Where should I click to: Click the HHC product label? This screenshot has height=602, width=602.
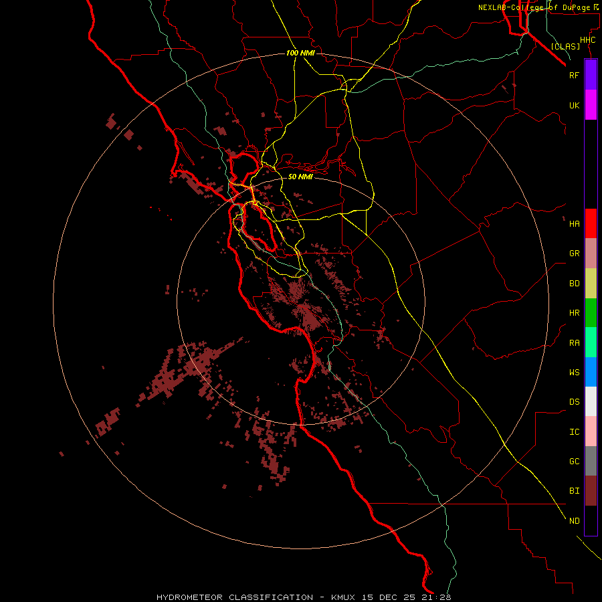coord(587,40)
